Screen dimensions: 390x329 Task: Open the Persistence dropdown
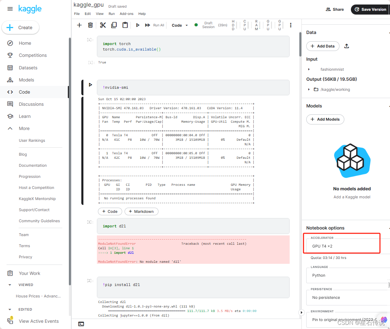point(348,297)
